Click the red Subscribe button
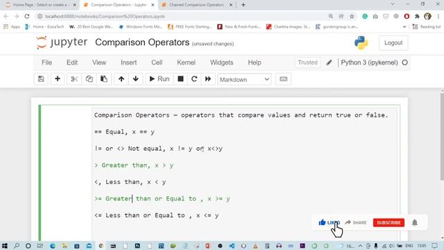The width and height of the screenshot is (444, 250). click(388, 222)
